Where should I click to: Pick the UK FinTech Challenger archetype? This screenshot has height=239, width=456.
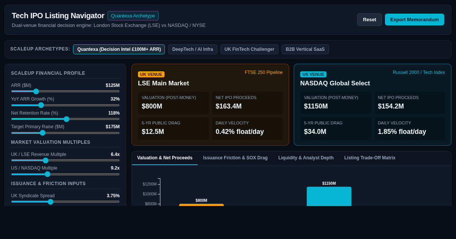pyautogui.click(x=249, y=49)
